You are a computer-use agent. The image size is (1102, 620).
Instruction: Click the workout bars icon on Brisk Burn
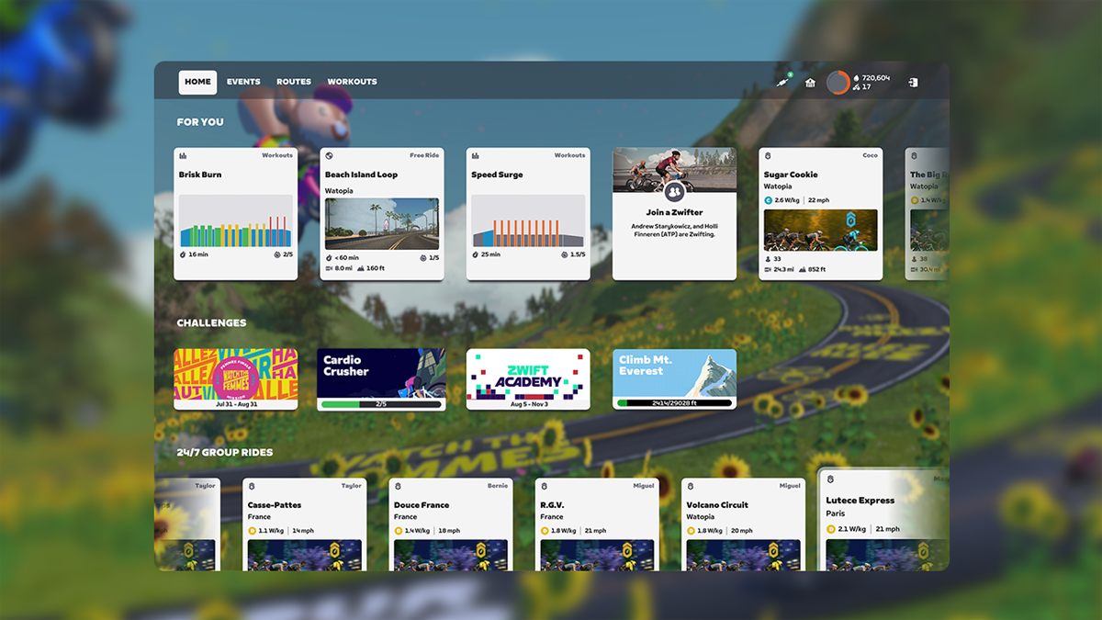pyautogui.click(x=183, y=156)
